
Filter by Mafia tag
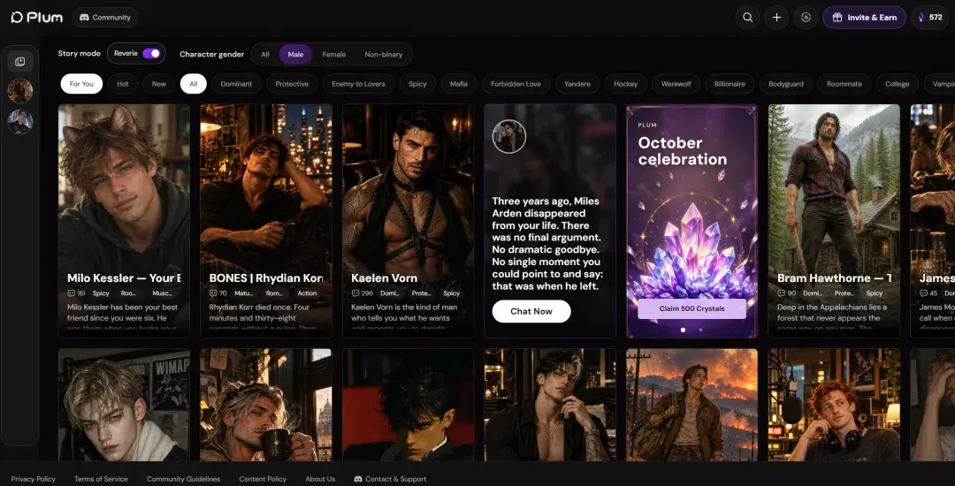click(x=459, y=84)
